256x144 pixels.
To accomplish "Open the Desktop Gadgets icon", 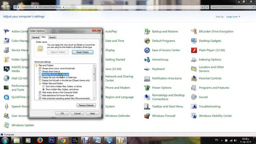I will (194, 41).
